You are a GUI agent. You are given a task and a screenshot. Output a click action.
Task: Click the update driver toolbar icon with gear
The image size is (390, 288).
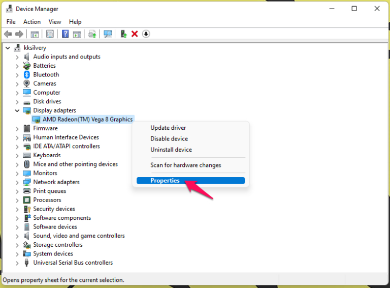[92, 34]
